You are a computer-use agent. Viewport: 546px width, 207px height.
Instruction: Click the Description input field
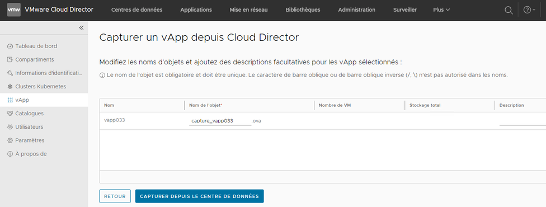(523, 121)
